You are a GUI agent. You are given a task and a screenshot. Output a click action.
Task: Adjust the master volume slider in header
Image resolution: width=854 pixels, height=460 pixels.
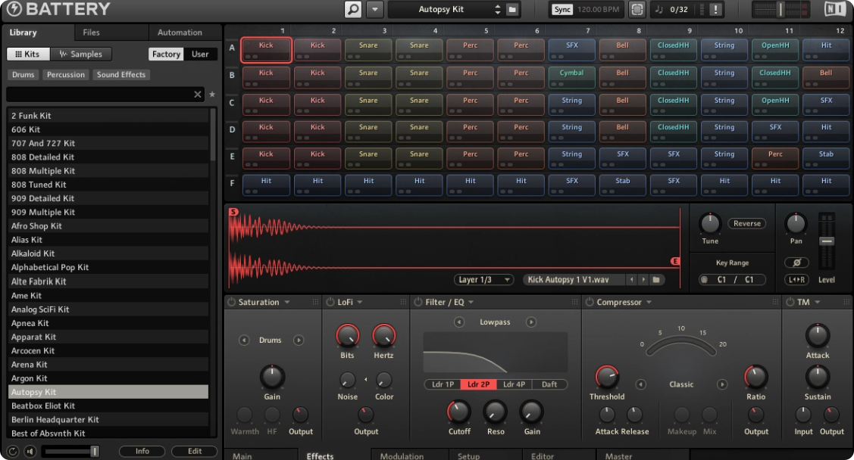[x=780, y=8]
